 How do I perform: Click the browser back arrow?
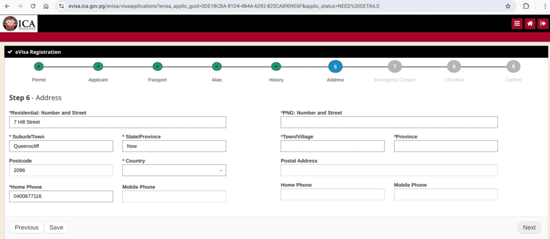click(7, 6)
